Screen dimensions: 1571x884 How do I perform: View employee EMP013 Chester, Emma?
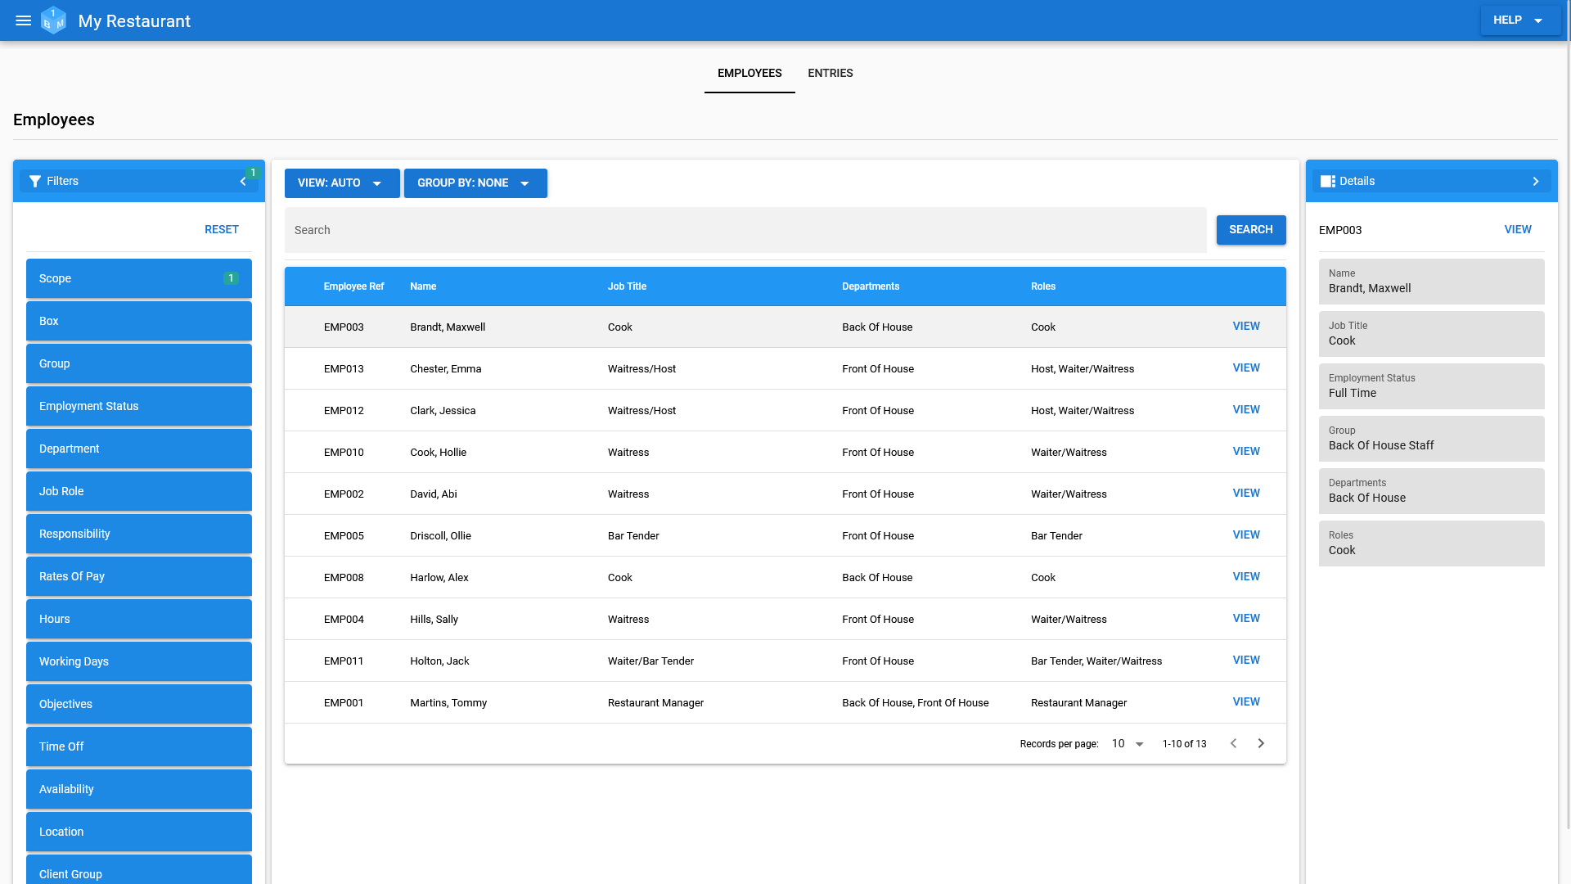pos(1246,368)
